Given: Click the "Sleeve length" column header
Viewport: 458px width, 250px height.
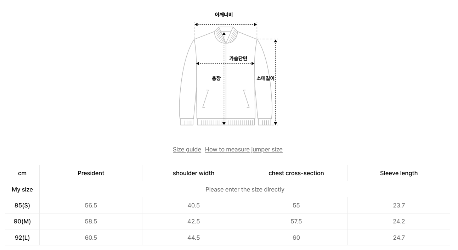Looking at the screenshot, I should pyautogui.click(x=398, y=173).
